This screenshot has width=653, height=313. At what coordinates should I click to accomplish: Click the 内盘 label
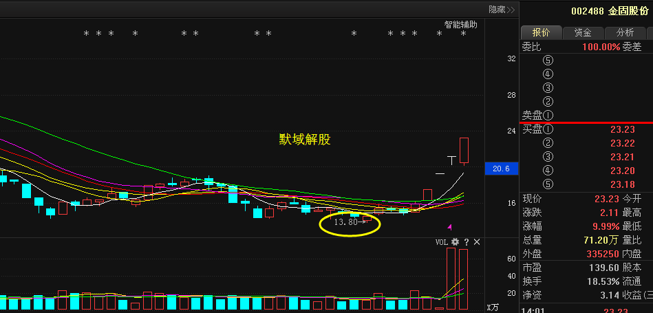coord(632,253)
